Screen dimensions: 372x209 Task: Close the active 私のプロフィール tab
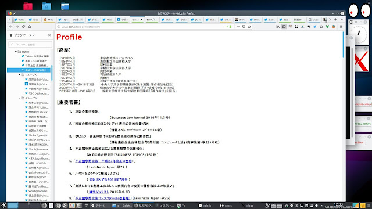(141, 19)
